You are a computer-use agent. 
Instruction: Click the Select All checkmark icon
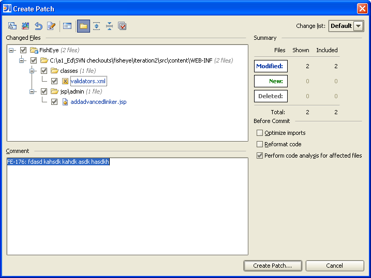[122, 26]
